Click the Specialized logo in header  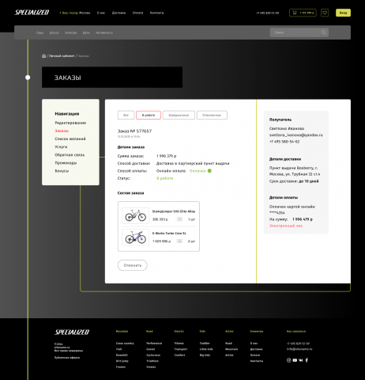point(32,13)
